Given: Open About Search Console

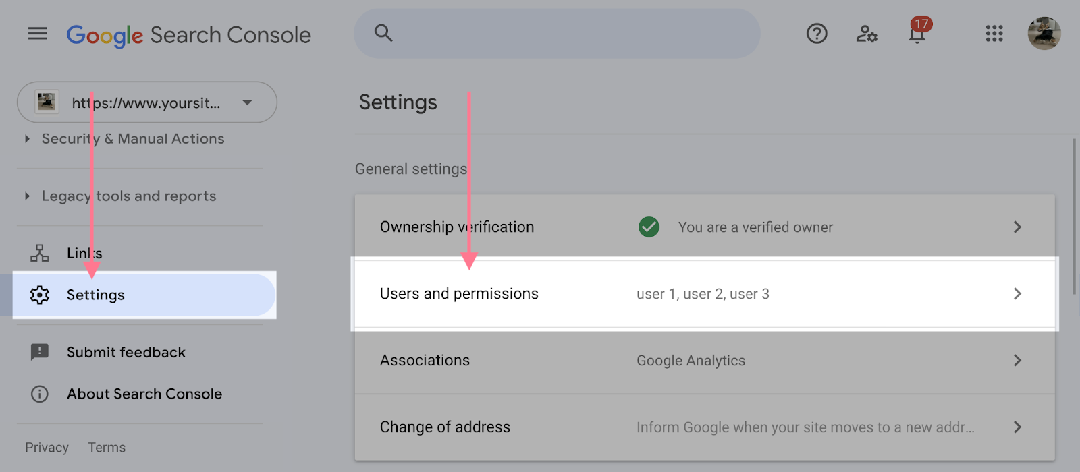Looking at the screenshot, I should tap(144, 394).
